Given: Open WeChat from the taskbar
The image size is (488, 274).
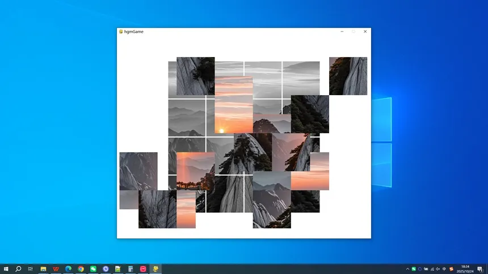Looking at the screenshot, I should coord(93,269).
